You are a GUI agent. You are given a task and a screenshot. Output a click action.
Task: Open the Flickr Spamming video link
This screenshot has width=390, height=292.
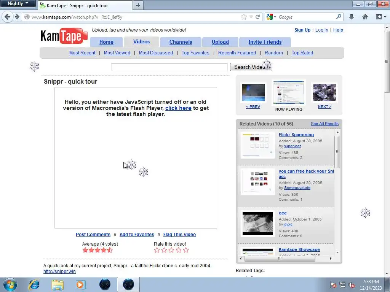(x=296, y=135)
